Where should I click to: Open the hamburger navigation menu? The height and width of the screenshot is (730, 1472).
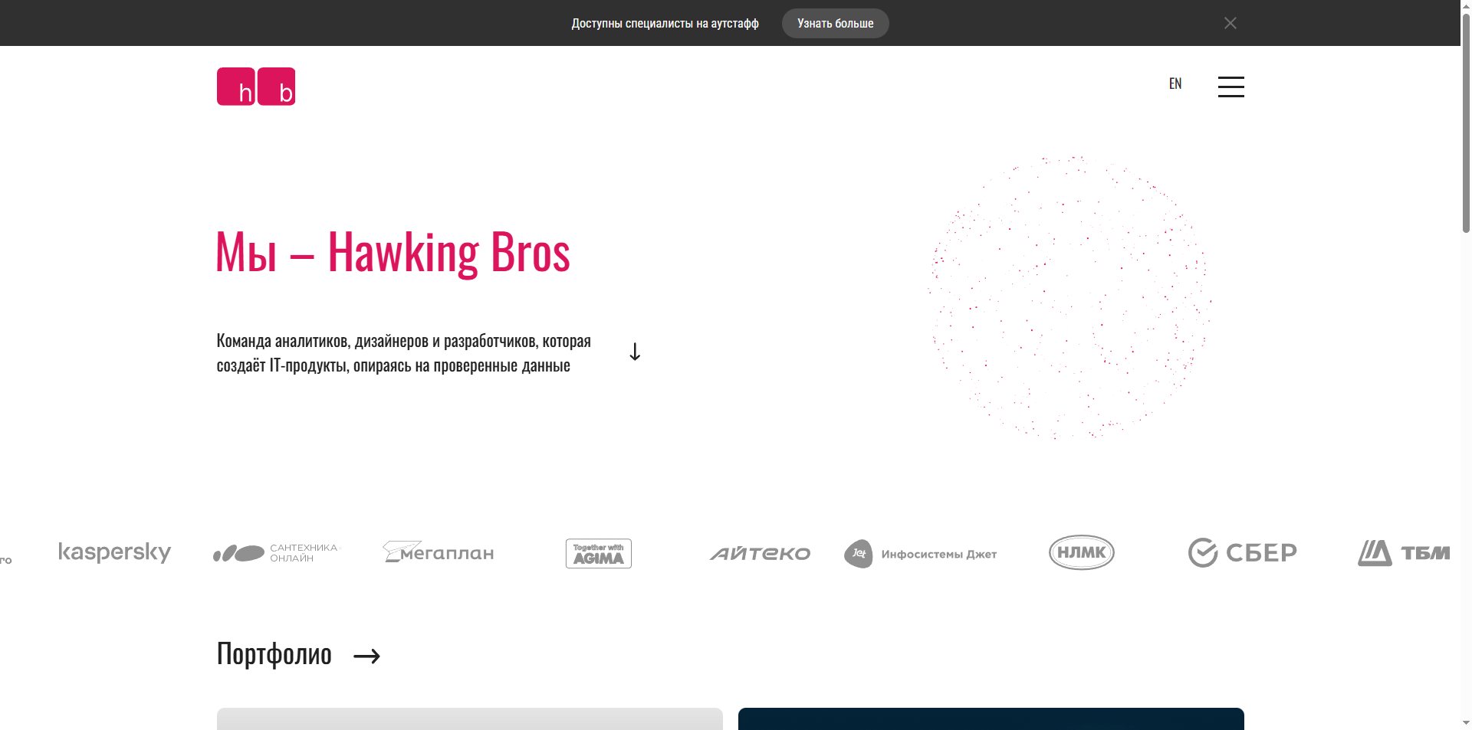click(x=1230, y=87)
